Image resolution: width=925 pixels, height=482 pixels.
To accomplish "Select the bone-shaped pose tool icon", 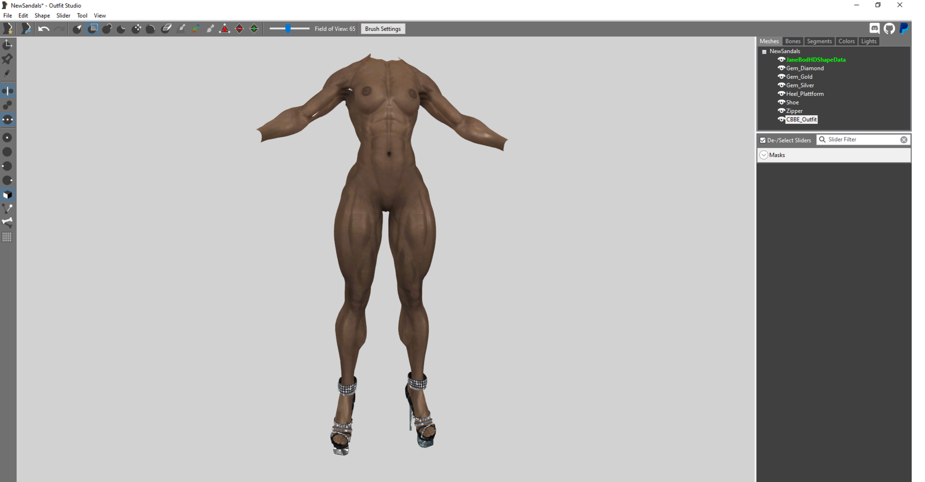I will coord(8,222).
